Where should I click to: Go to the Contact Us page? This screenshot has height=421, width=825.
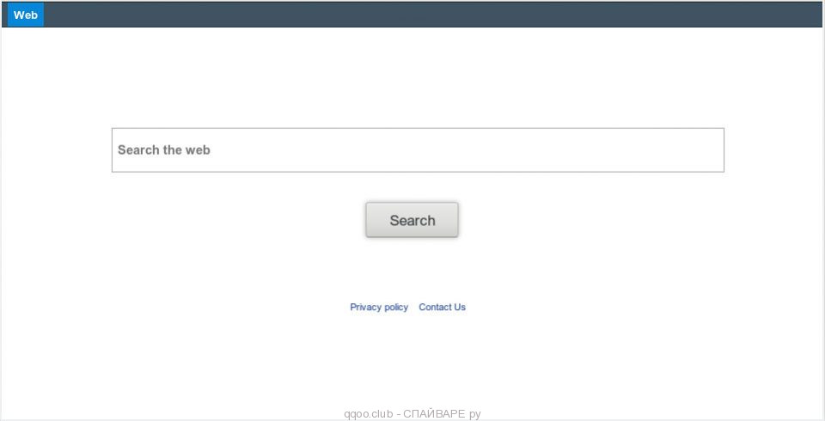[x=442, y=308]
